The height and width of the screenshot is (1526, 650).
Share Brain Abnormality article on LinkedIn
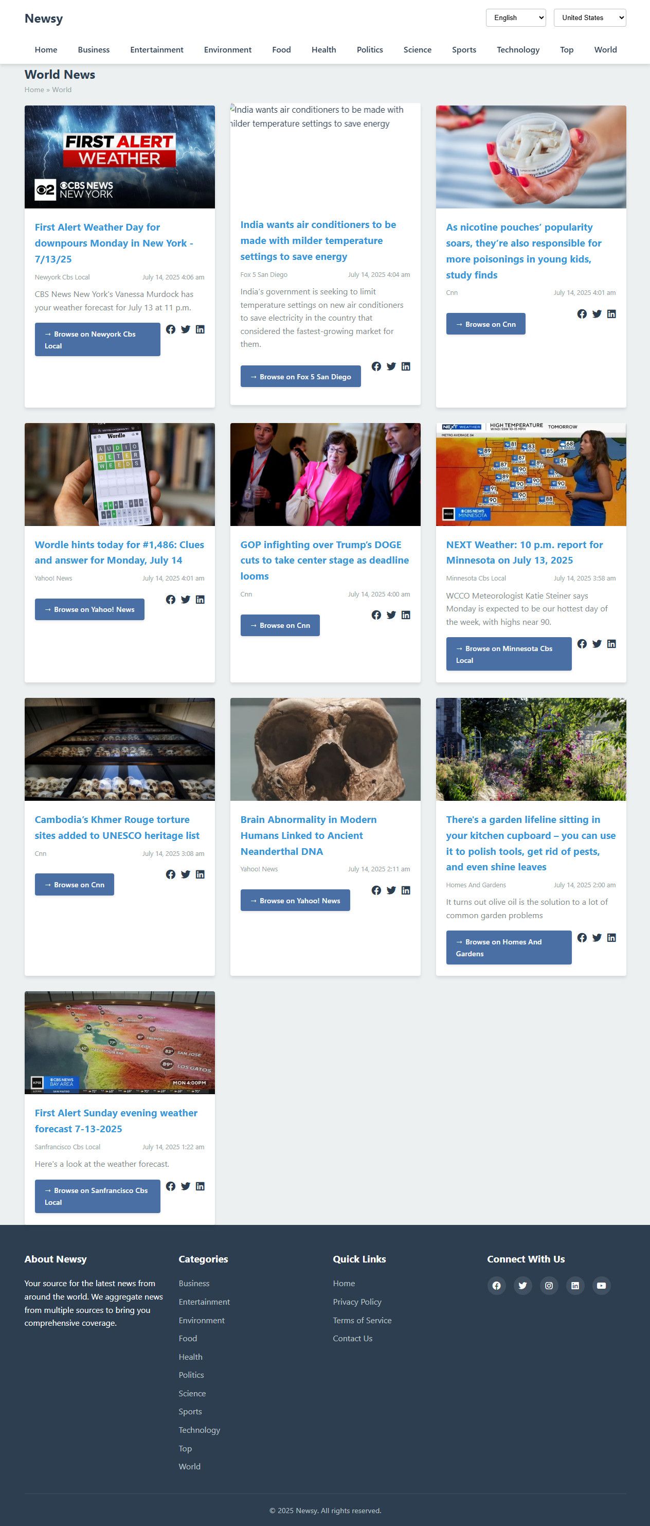[406, 890]
